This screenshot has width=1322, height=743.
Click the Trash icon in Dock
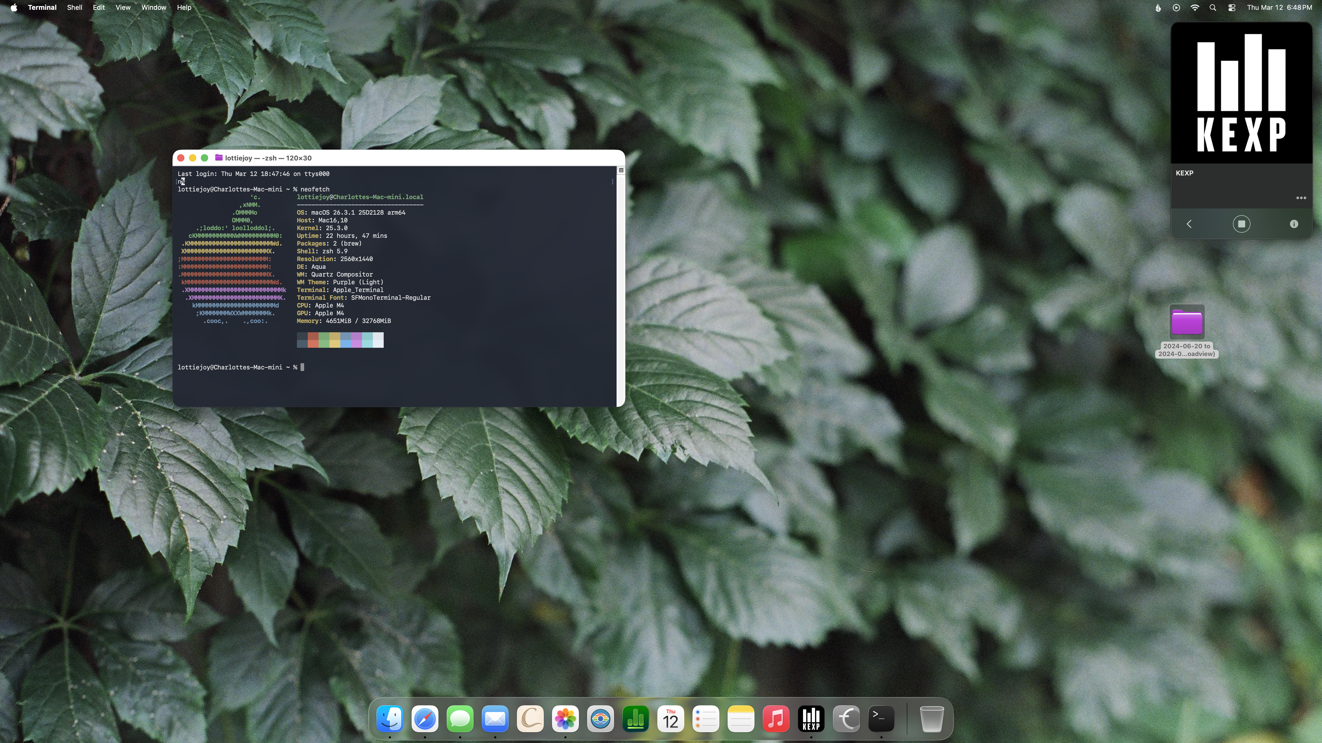click(931, 719)
